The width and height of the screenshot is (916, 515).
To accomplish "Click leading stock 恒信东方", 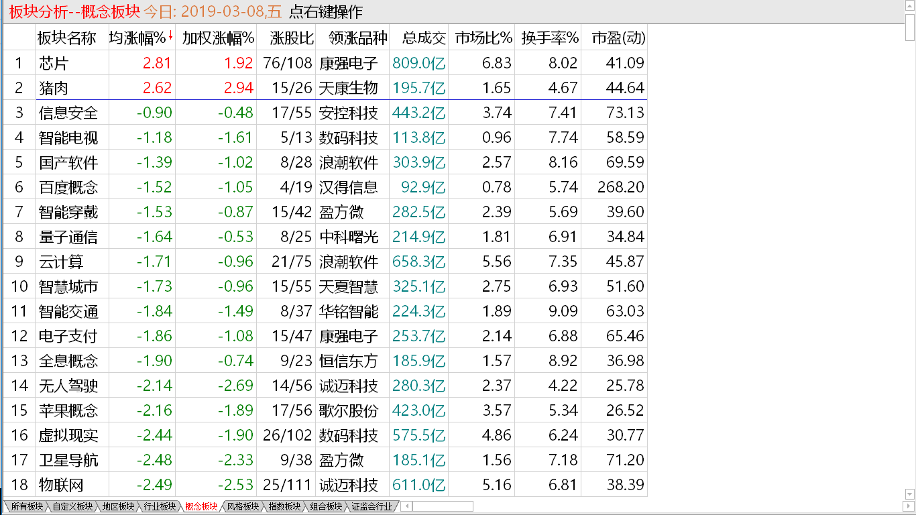I will click(349, 361).
